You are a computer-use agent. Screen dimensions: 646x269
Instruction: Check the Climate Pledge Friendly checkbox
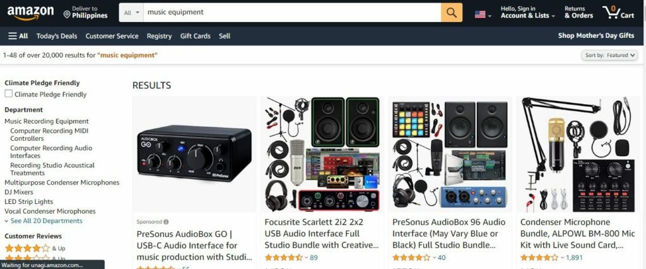(9, 93)
